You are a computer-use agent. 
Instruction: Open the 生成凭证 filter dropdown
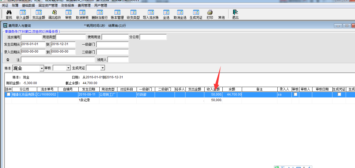pos(103,68)
